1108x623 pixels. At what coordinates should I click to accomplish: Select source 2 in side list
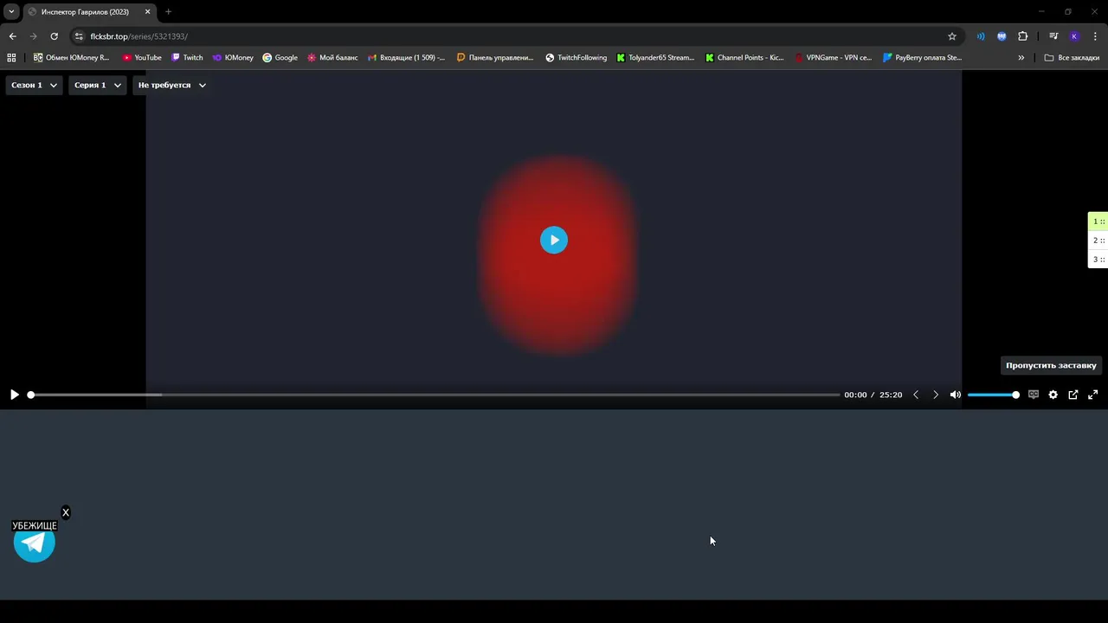point(1098,241)
